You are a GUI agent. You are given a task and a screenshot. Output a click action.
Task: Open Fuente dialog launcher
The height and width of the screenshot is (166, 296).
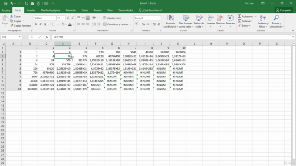74,30
